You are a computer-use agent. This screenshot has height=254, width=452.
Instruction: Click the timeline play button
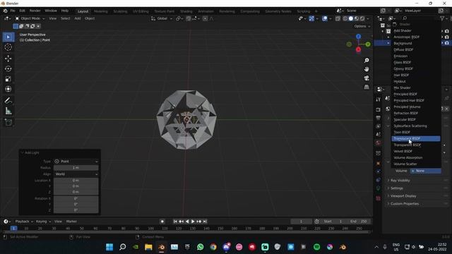pos(193,222)
